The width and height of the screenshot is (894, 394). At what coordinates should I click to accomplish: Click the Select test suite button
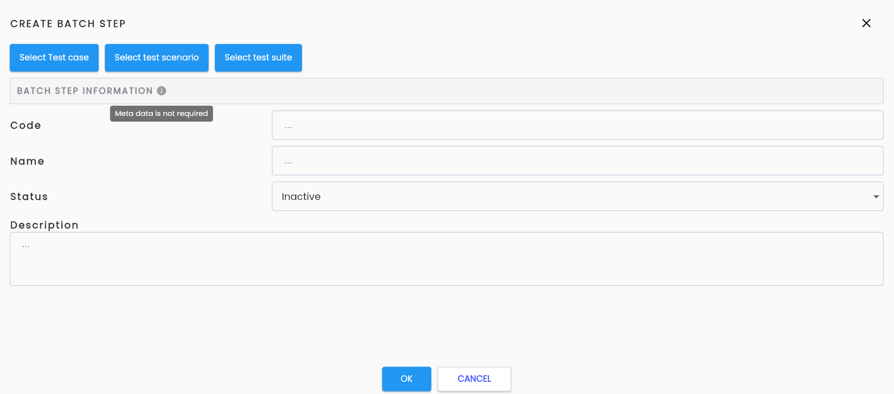[258, 57]
